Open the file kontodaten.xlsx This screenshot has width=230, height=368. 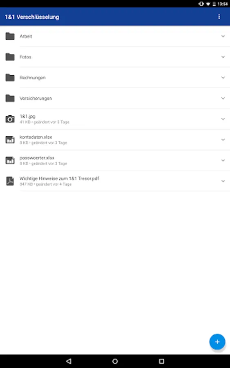point(115,140)
